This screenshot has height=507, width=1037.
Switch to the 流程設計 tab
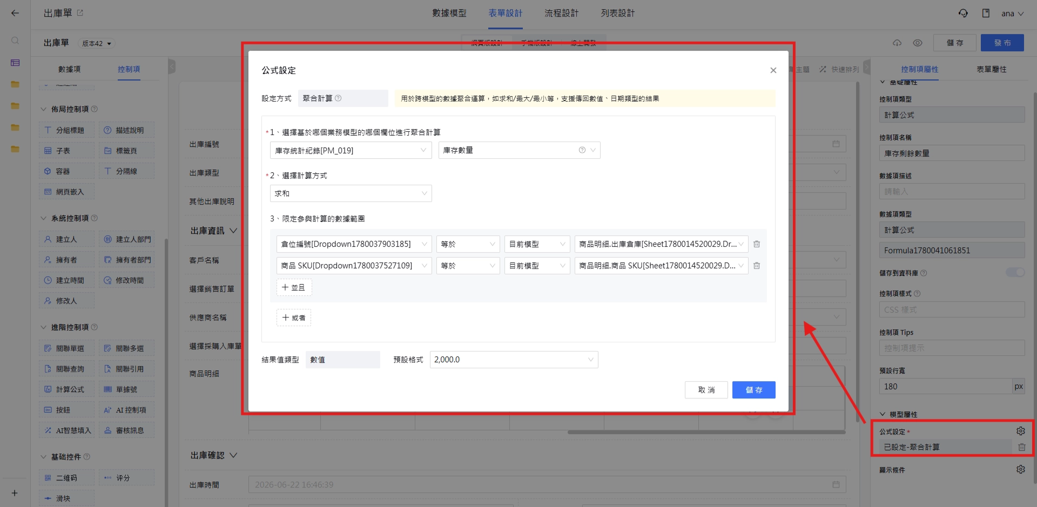click(x=562, y=13)
